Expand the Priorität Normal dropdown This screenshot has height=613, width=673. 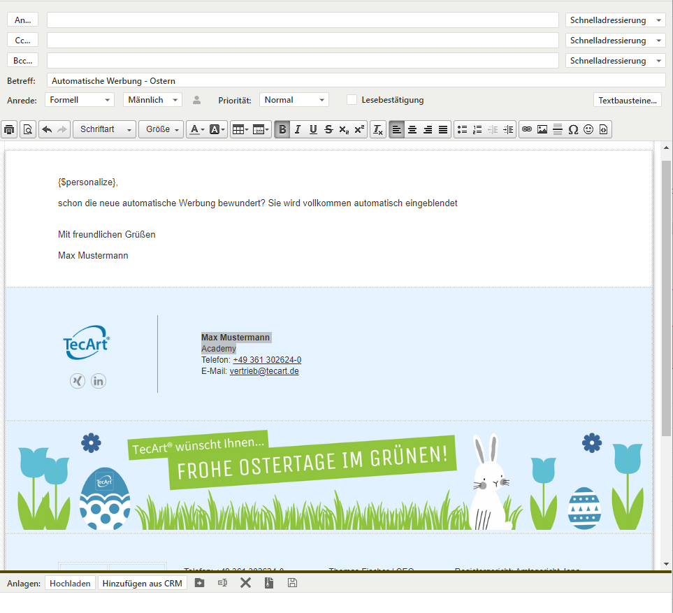point(294,100)
